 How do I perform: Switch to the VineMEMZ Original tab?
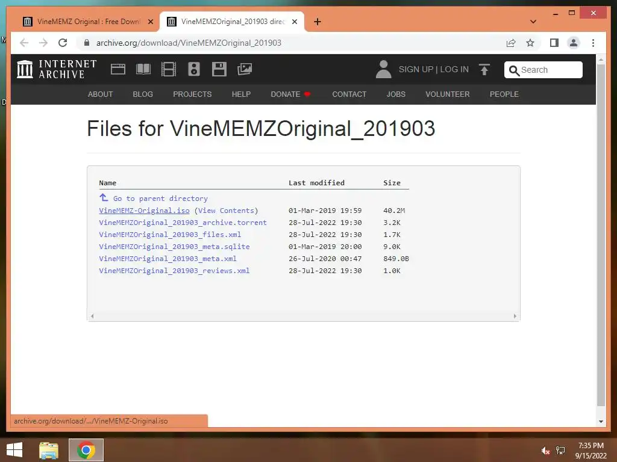coord(87,22)
